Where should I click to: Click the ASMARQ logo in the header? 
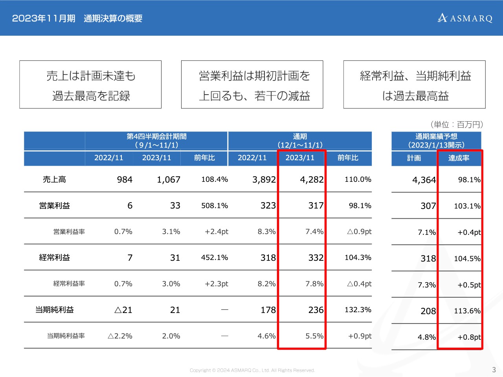[x=465, y=18]
